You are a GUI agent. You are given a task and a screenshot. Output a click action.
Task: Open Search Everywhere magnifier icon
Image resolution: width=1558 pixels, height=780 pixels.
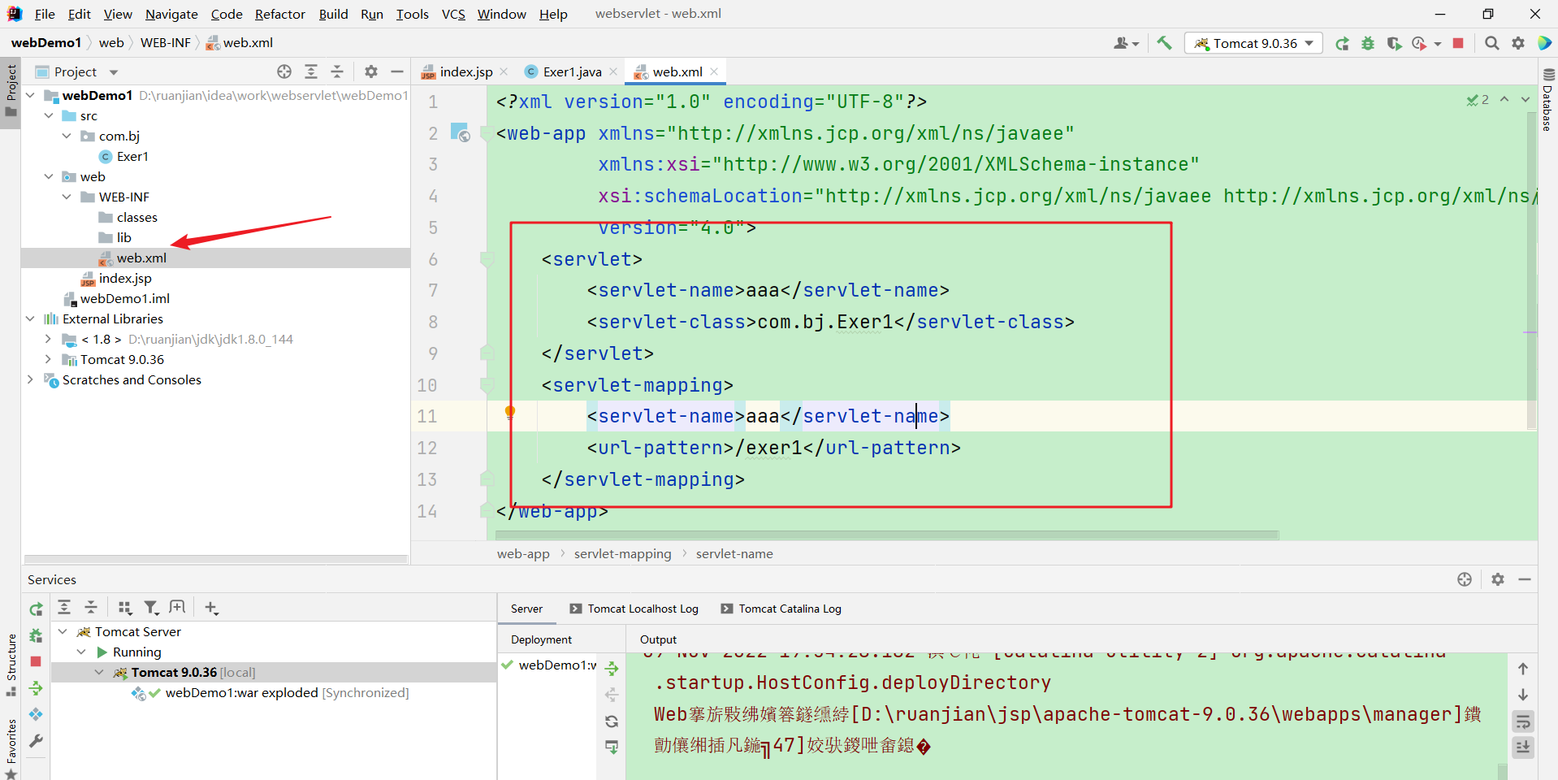(x=1491, y=43)
